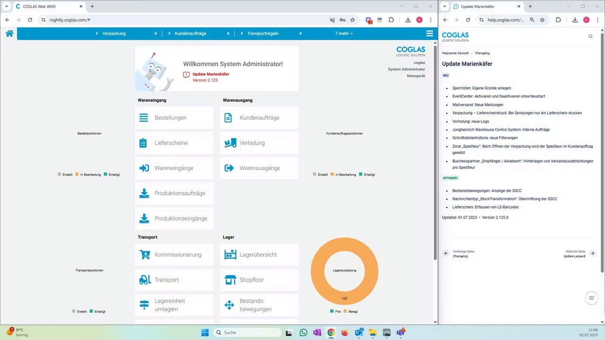Close the Kundenaufträge tab
This screenshot has width=605, height=340.
pos(228,34)
